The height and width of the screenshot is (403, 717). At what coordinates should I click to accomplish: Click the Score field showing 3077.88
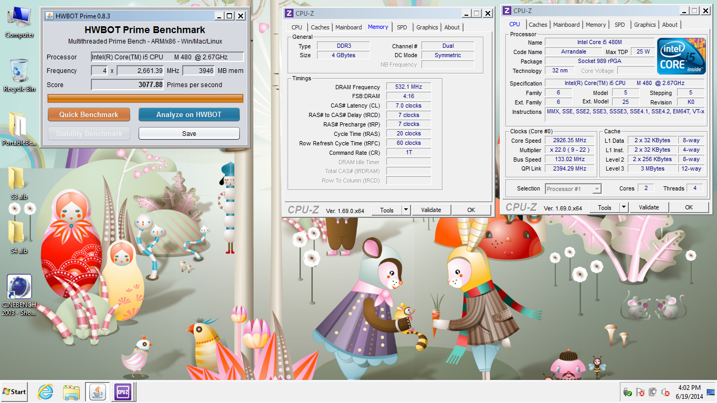click(128, 84)
